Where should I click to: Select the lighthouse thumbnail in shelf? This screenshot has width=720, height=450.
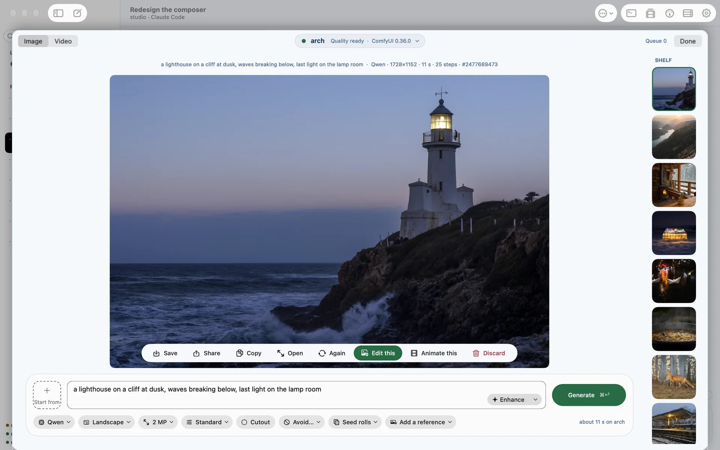[x=674, y=89]
